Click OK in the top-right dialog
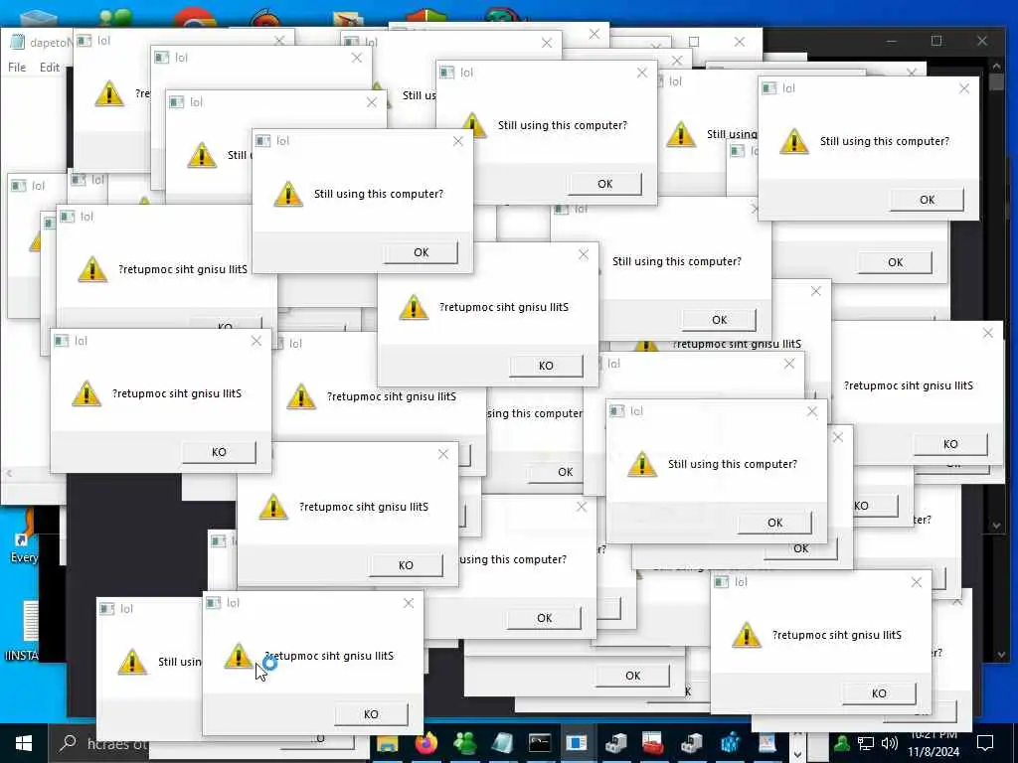The width and height of the screenshot is (1018, 763). pos(927,200)
